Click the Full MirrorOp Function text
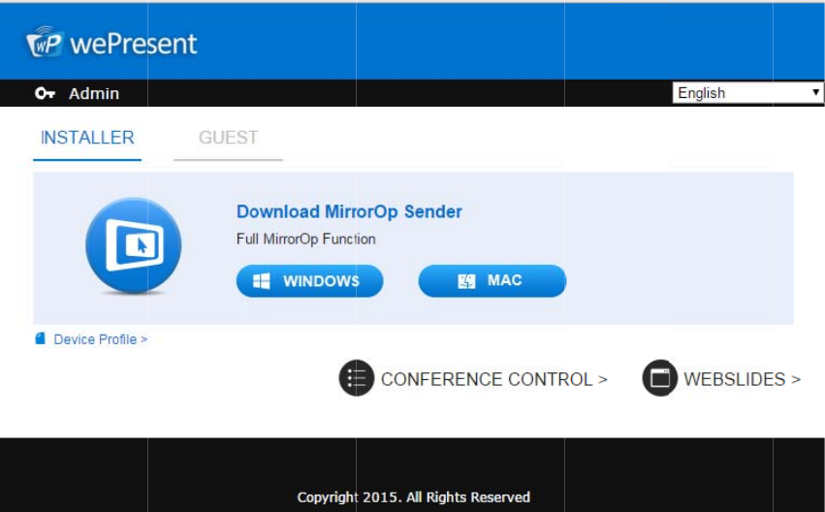825x512 pixels. pos(305,240)
